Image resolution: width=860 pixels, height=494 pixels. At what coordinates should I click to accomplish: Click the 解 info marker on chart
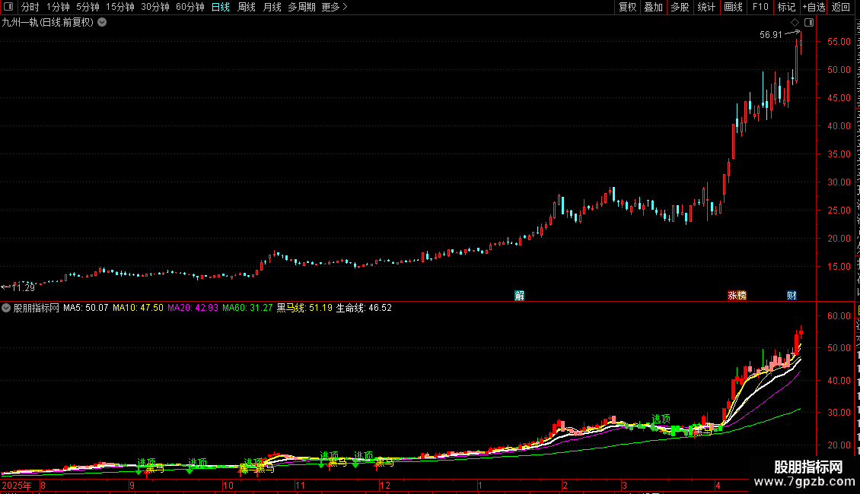(519, 296)
